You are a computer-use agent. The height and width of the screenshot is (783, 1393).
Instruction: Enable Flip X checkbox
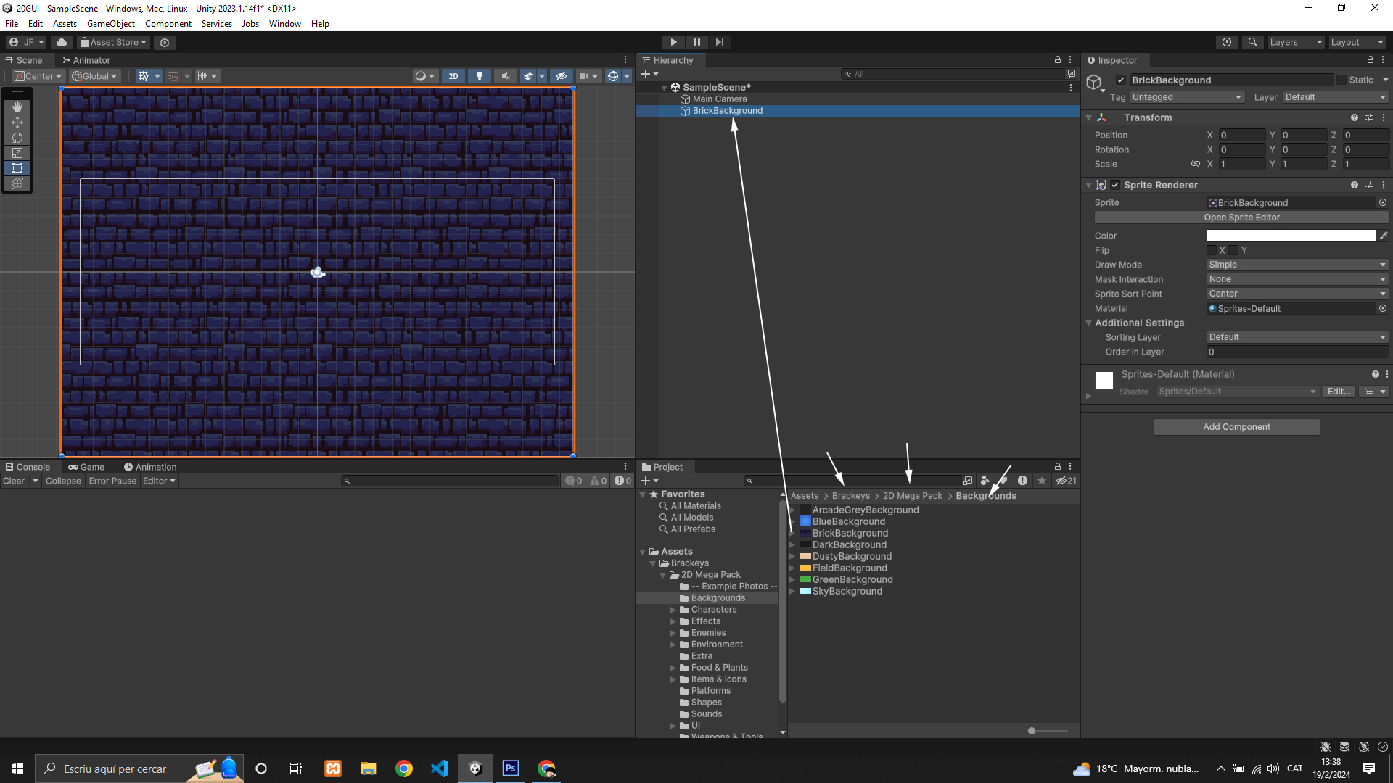coord(1212,250)
